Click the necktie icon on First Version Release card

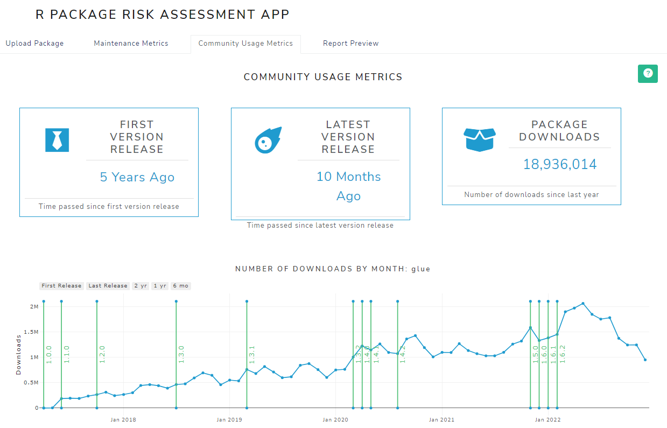click(x=57, y=139)
